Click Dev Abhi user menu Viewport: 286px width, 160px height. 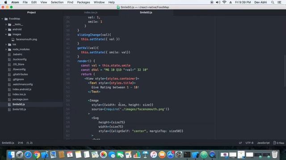pyautogui.click(x=261, y=2)
